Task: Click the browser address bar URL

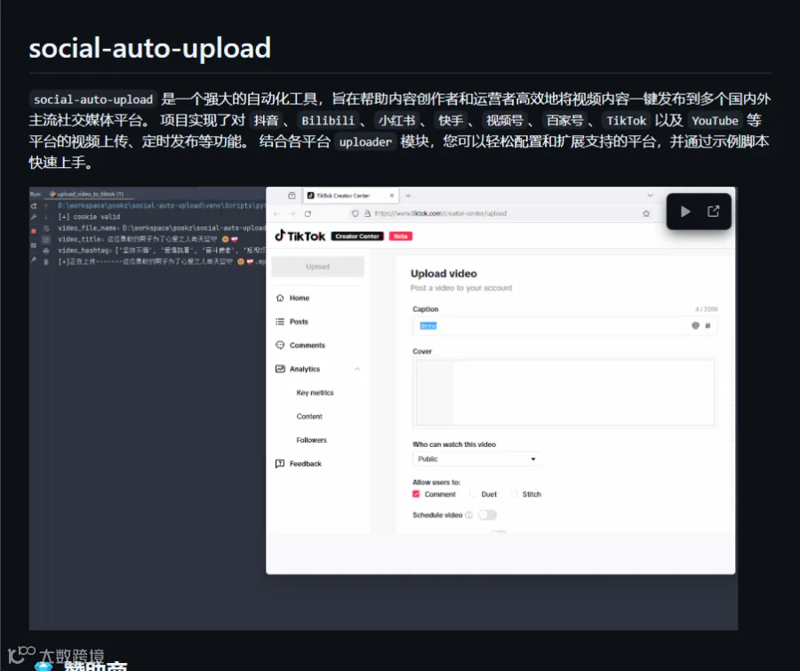Action: [x=440, y=213]
